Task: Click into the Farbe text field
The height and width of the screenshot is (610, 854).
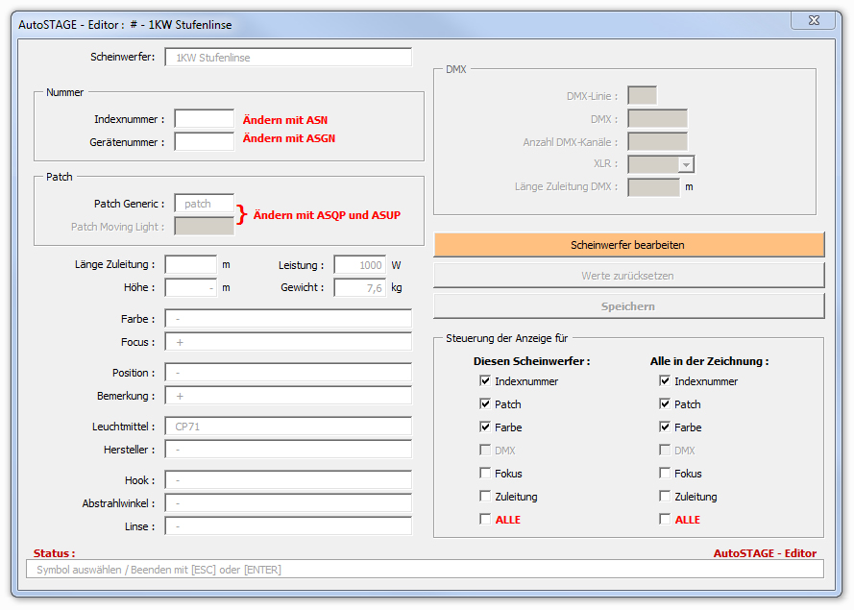Action: [x=287, y=319]
